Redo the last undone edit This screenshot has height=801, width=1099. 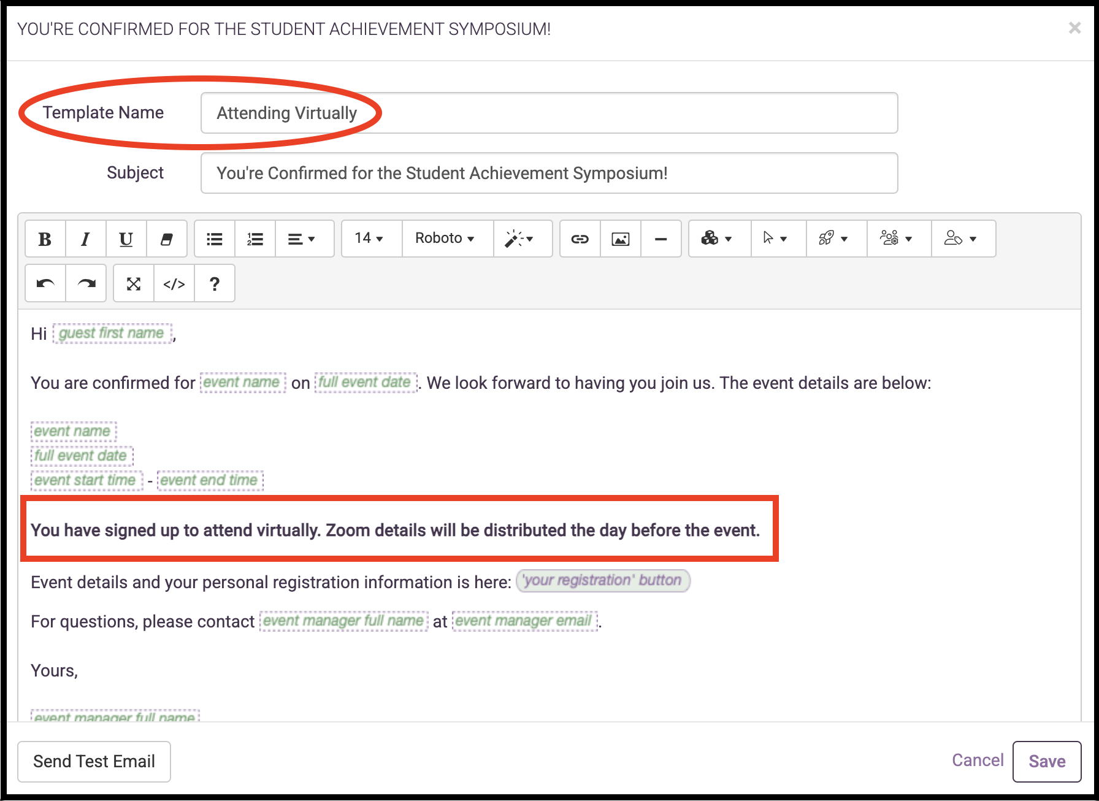(86, 283)
